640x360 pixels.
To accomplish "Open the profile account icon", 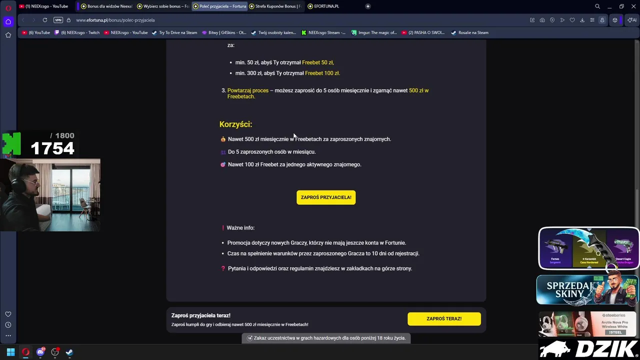I will (x=602, y=20).
